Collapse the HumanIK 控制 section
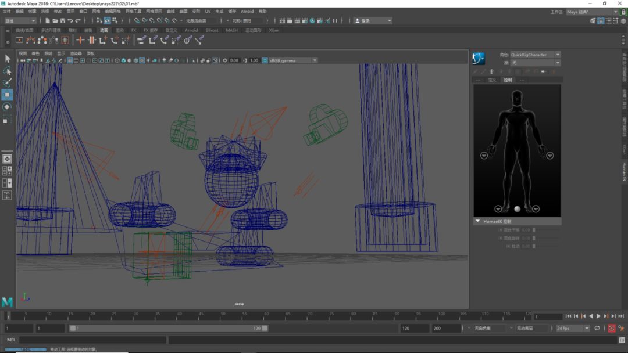Screen dimensions: 628x353 pos(477,221)
